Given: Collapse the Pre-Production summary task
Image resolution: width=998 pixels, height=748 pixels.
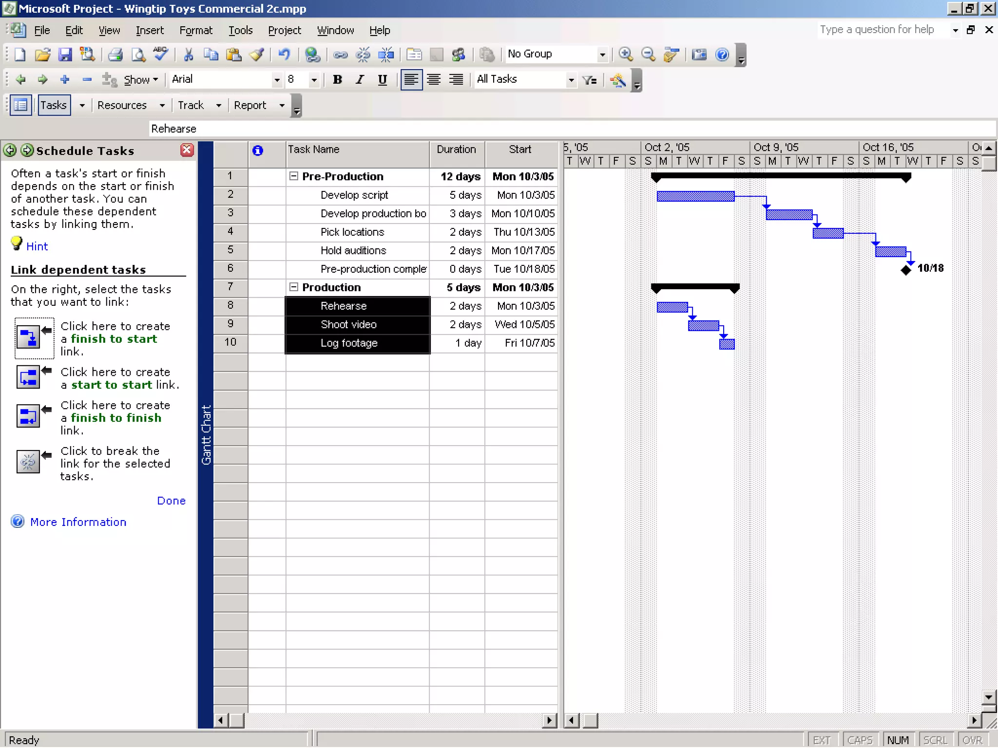Looking at the screenshot, I should pyautogui.click(x=293, y=176).
